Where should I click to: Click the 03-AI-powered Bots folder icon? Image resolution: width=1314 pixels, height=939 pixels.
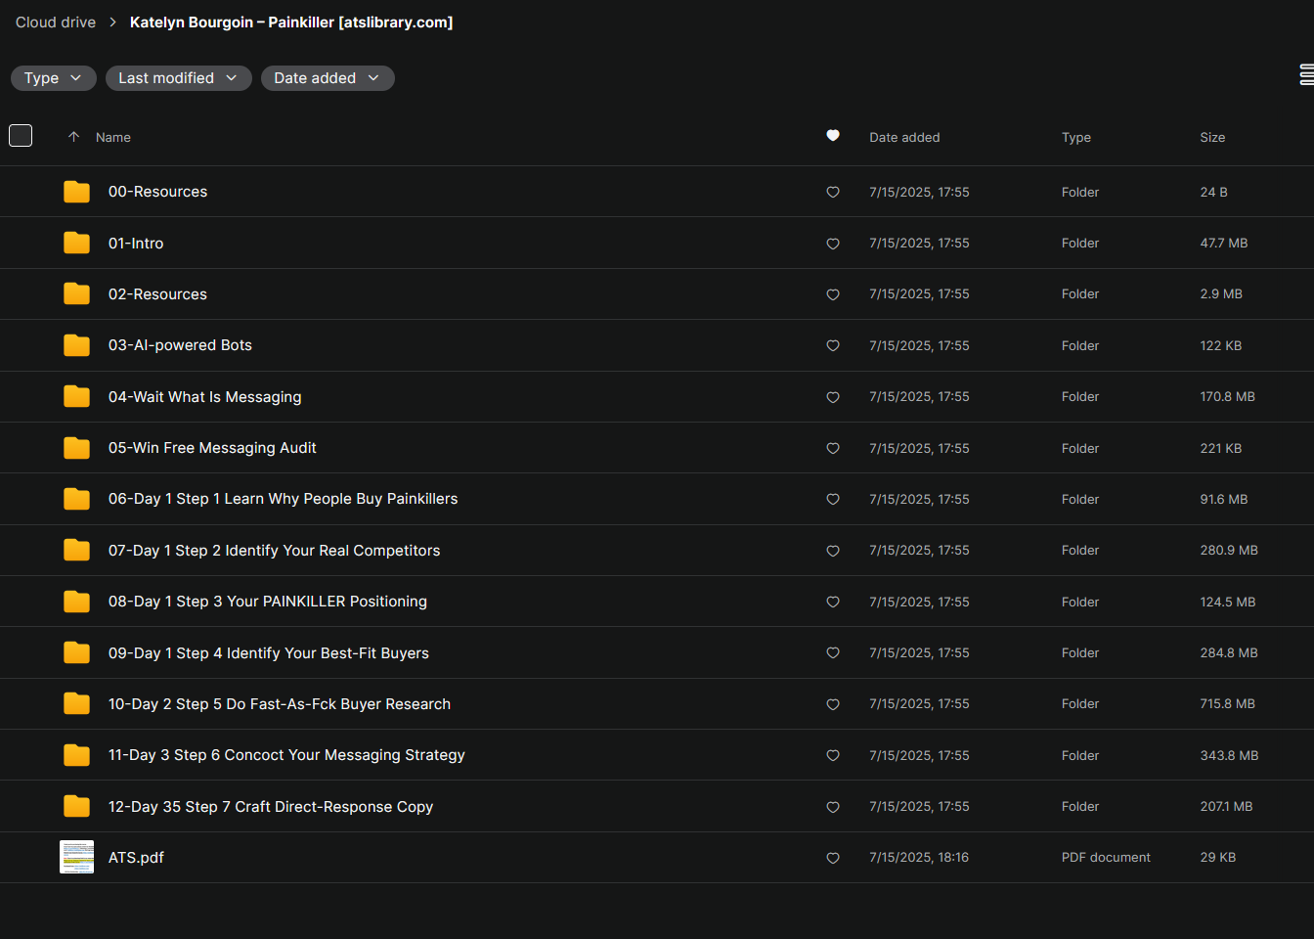[76, 345]
